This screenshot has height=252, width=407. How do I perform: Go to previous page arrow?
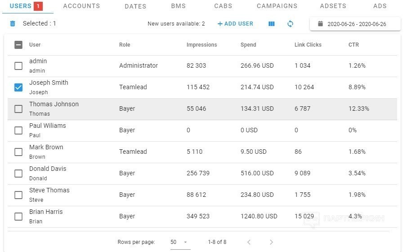(249, 242)
